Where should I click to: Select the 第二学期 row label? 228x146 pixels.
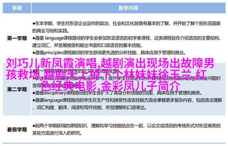[17, 89]
